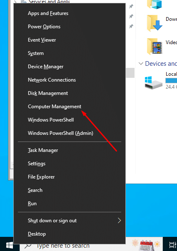Open Device Manager
Screen dimensions: 177x251
(x=70, y=67)
